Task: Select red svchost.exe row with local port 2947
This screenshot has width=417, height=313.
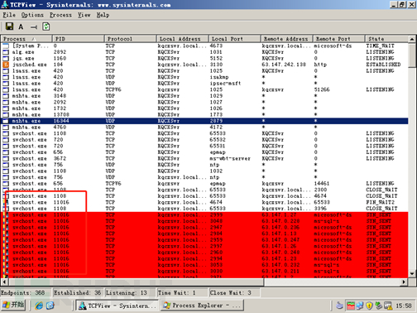Action: pyautogui.click(x=204, y=228)
